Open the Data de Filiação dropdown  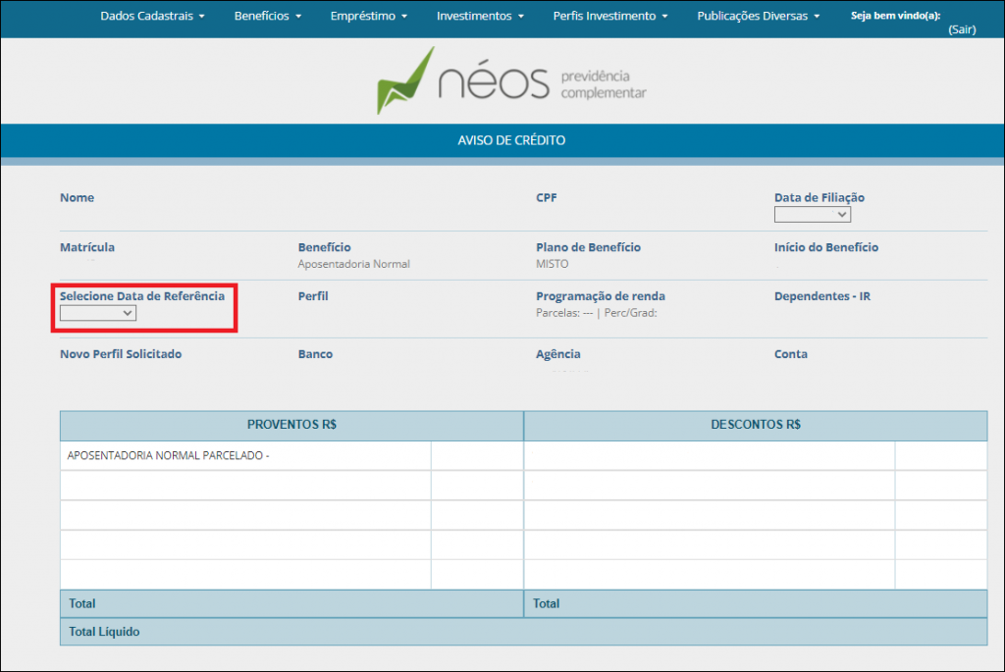click(x=812, y=215)
